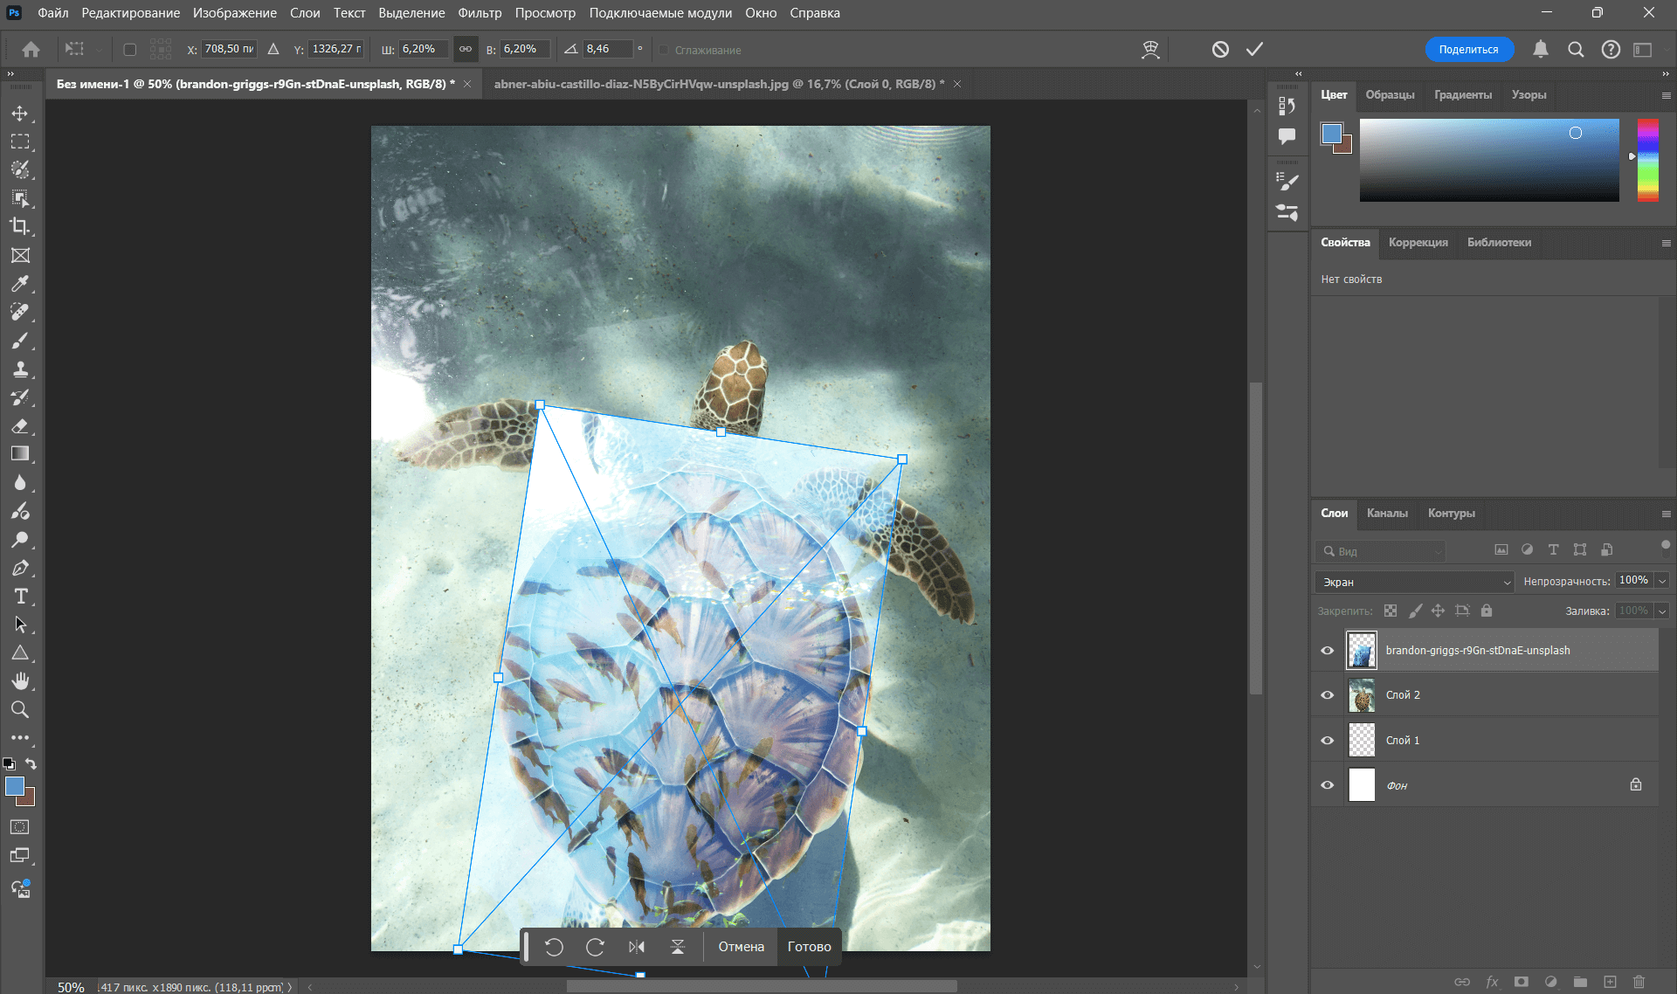Open the Layers panel menu
Screen dimensions: 1677x994
(1666, 514)
